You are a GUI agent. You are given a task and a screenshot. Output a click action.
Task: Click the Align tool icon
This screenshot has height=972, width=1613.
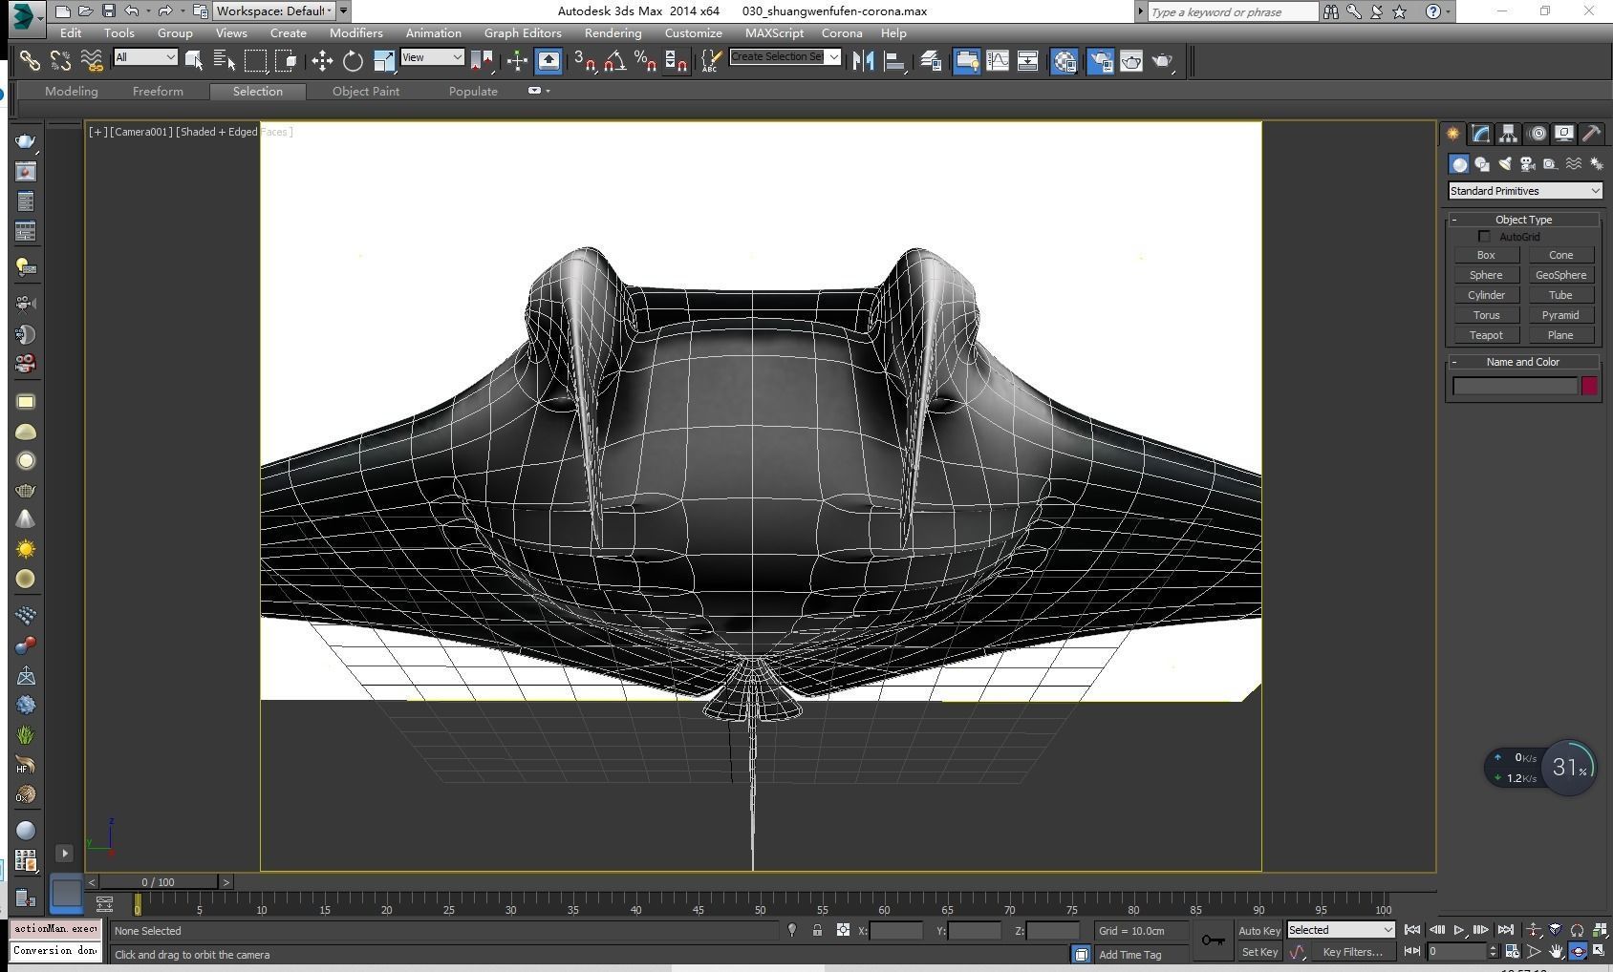[x=894, y=61]
